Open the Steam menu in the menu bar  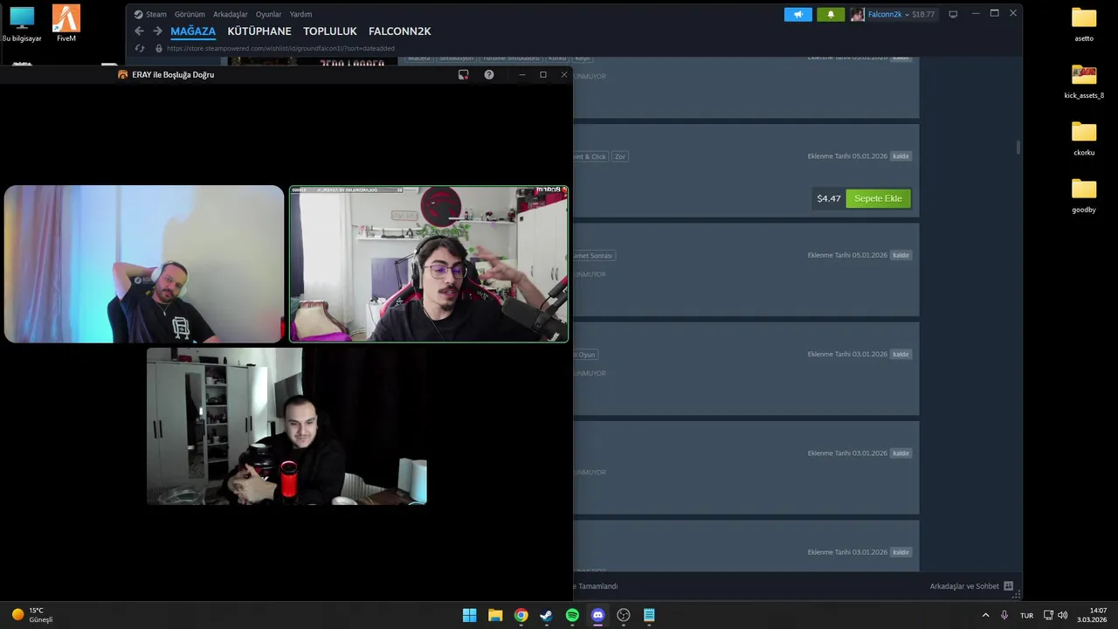[156, 14]
